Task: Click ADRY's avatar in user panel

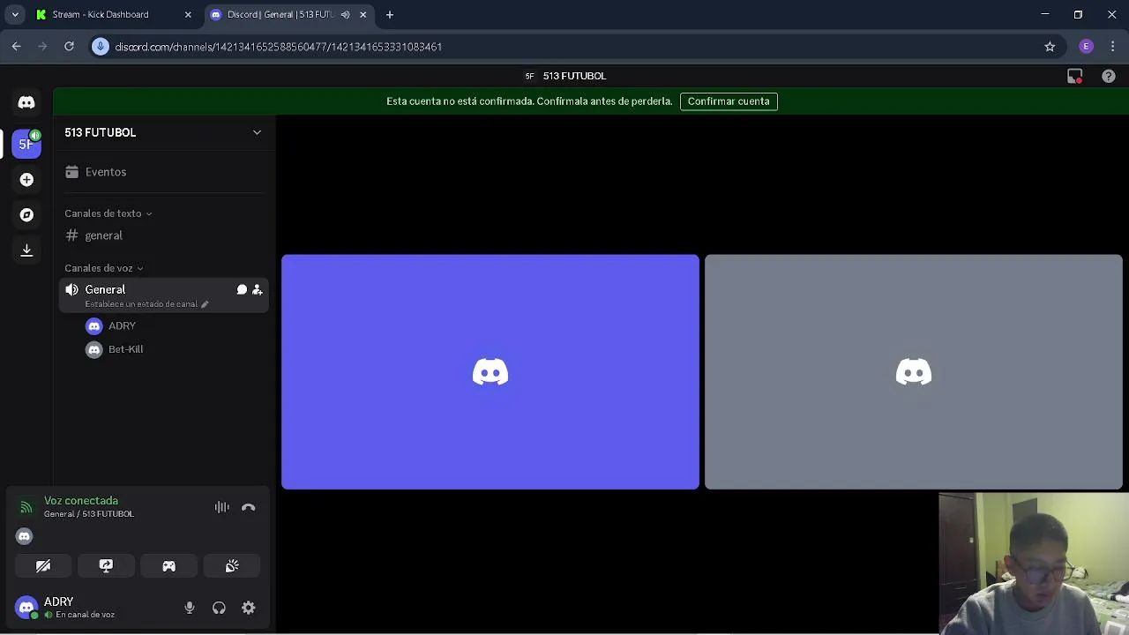Action: [x=26, y=608]
